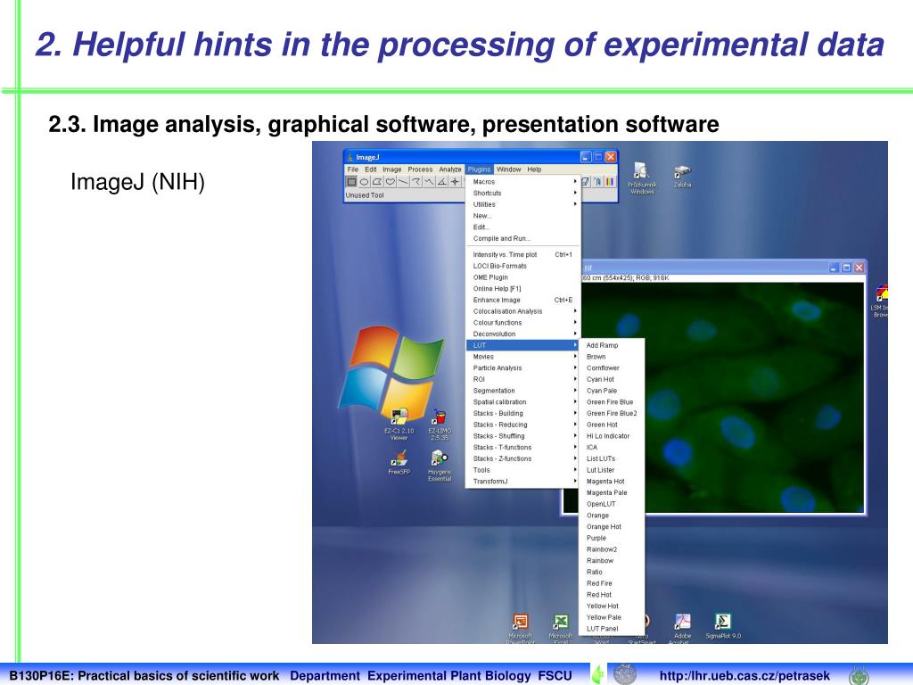
Task: Select Hi Lo Indicator LUT
Action: click(x=613, y=436)
